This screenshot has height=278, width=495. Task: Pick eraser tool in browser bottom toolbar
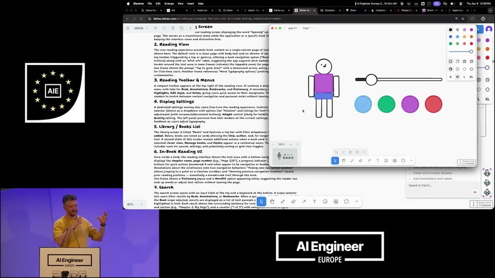pyautogui.click(x=293, y=202)
